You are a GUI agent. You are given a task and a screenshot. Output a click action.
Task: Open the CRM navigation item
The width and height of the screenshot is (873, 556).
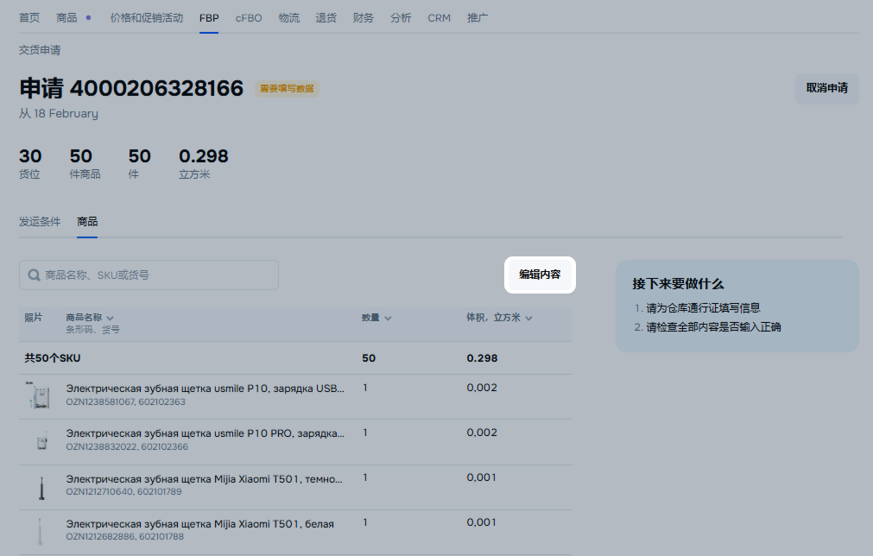439,18
